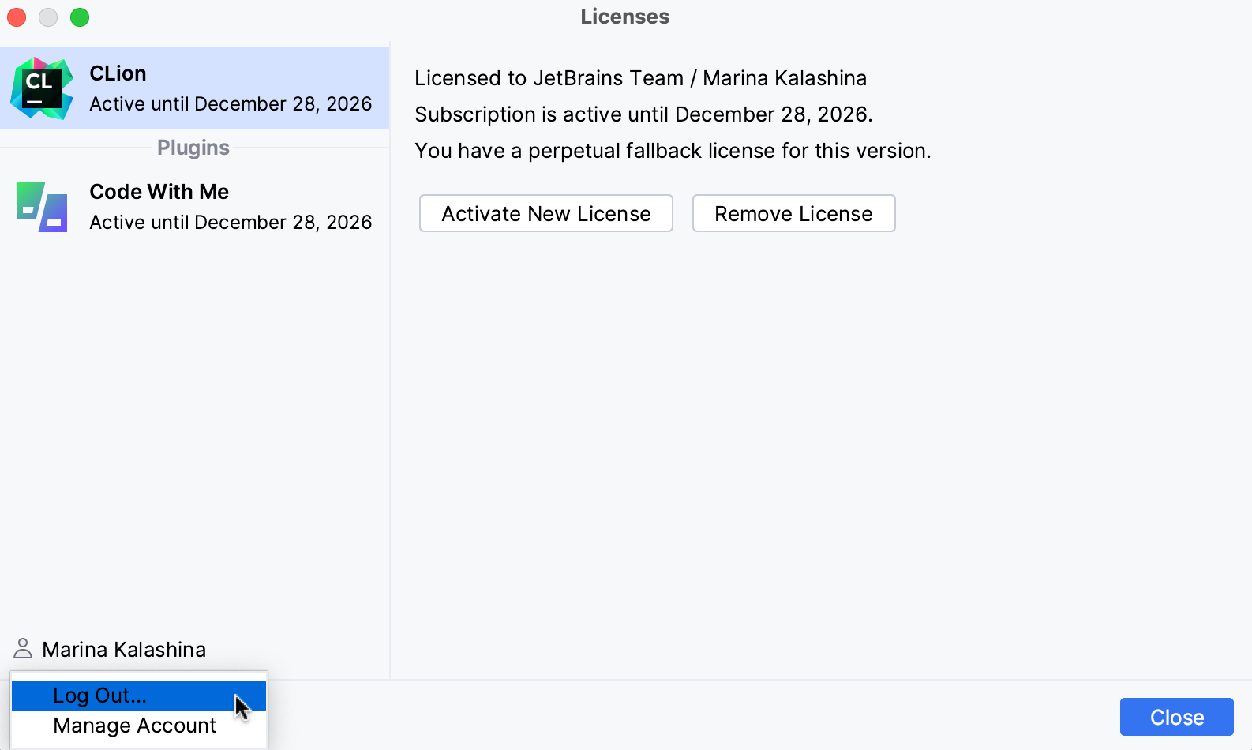Click the perpetual fallback license message
The width and height of the screenshot is (1252, 750).
673,151
